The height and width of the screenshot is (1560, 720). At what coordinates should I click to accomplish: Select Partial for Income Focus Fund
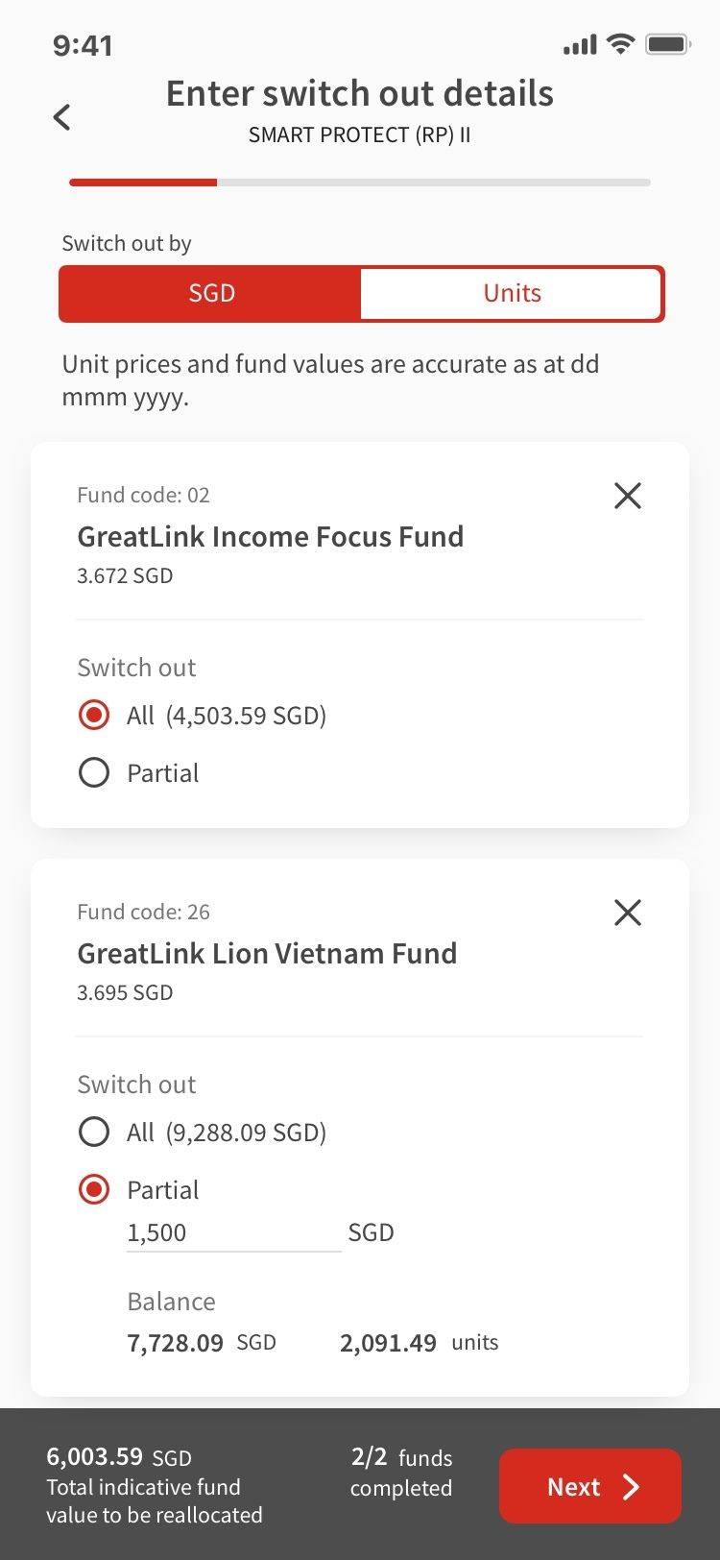[94, 773]
